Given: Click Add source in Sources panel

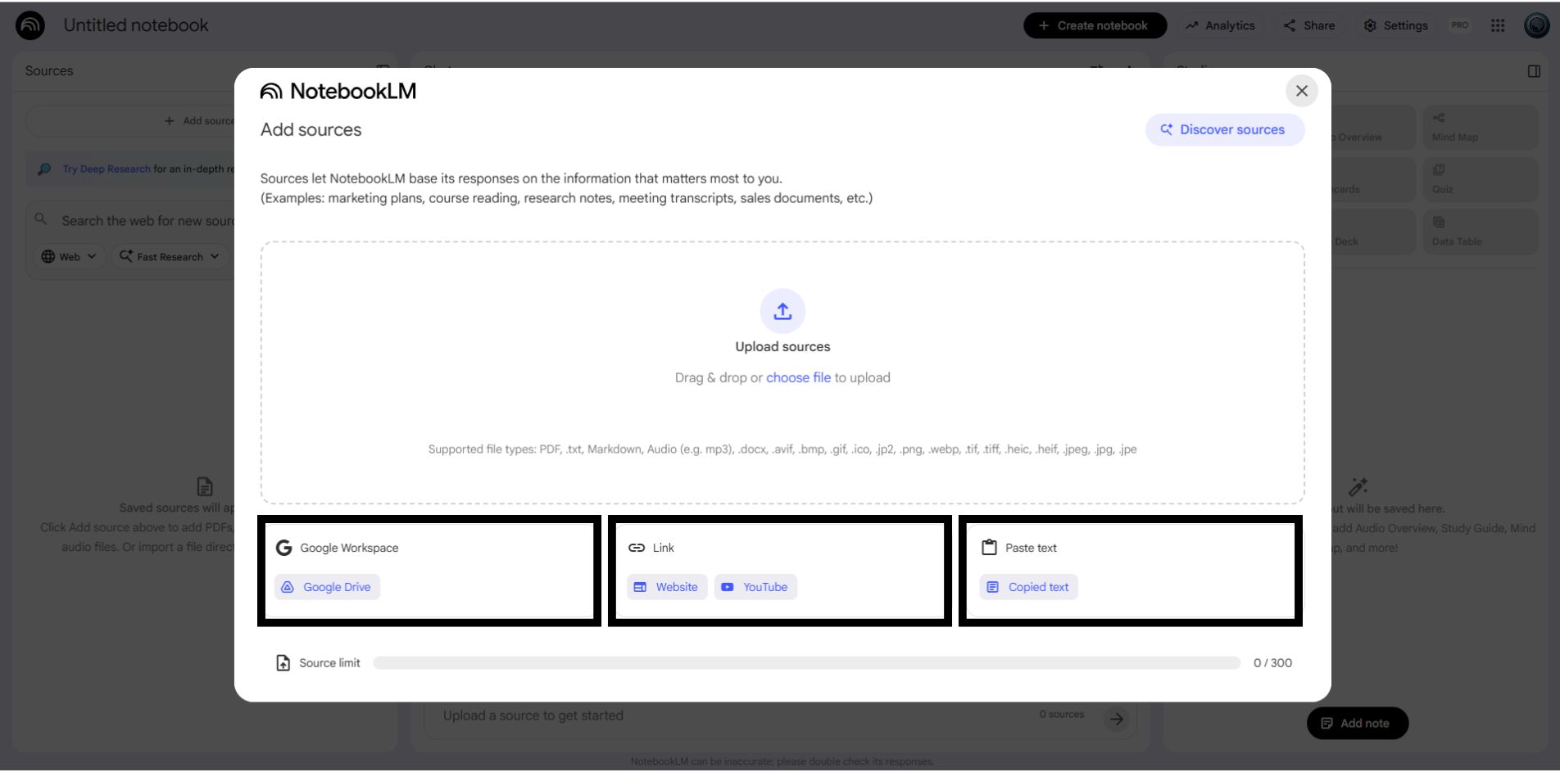Looking at the screenshot, I should coord(200,120).
